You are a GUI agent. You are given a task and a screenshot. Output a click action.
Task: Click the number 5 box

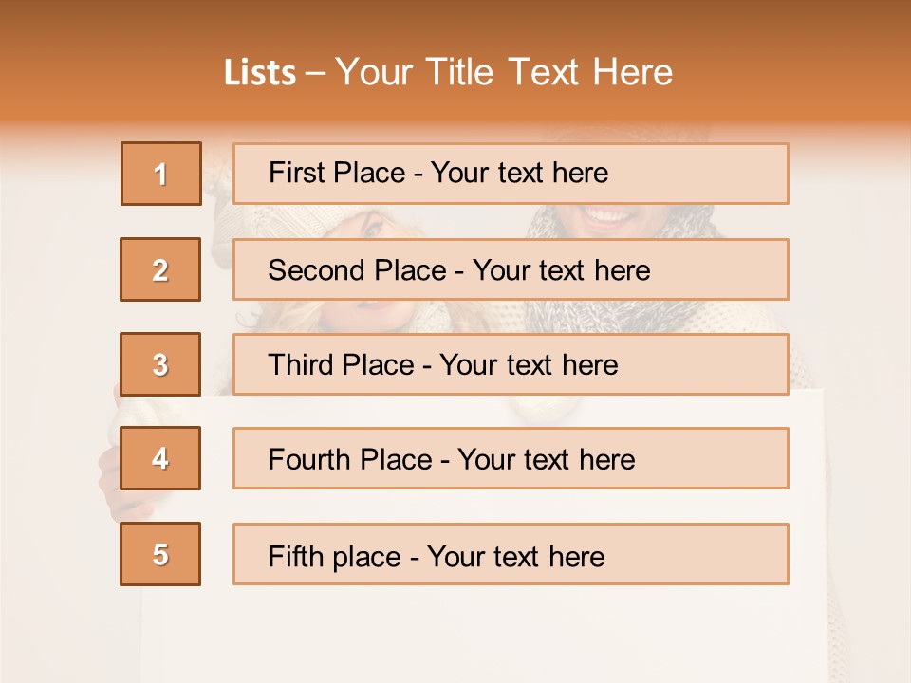(161, 554)
